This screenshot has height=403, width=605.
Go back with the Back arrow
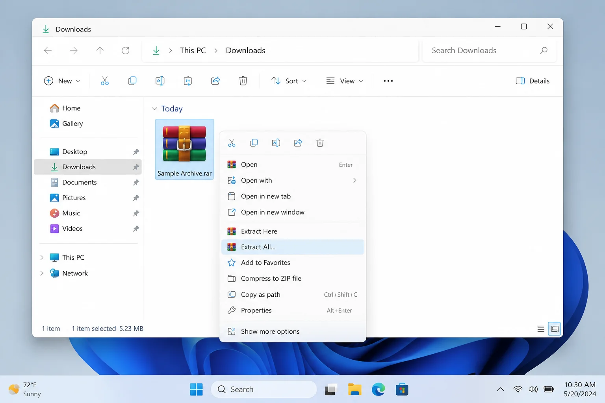click(48, 50)
